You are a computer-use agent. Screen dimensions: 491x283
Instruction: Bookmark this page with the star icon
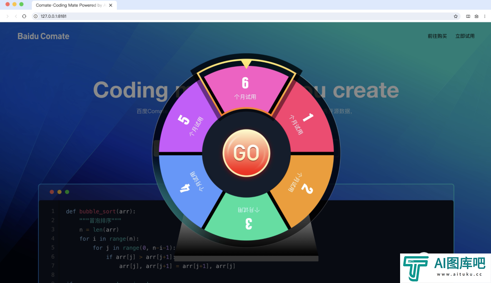[456, 16]
